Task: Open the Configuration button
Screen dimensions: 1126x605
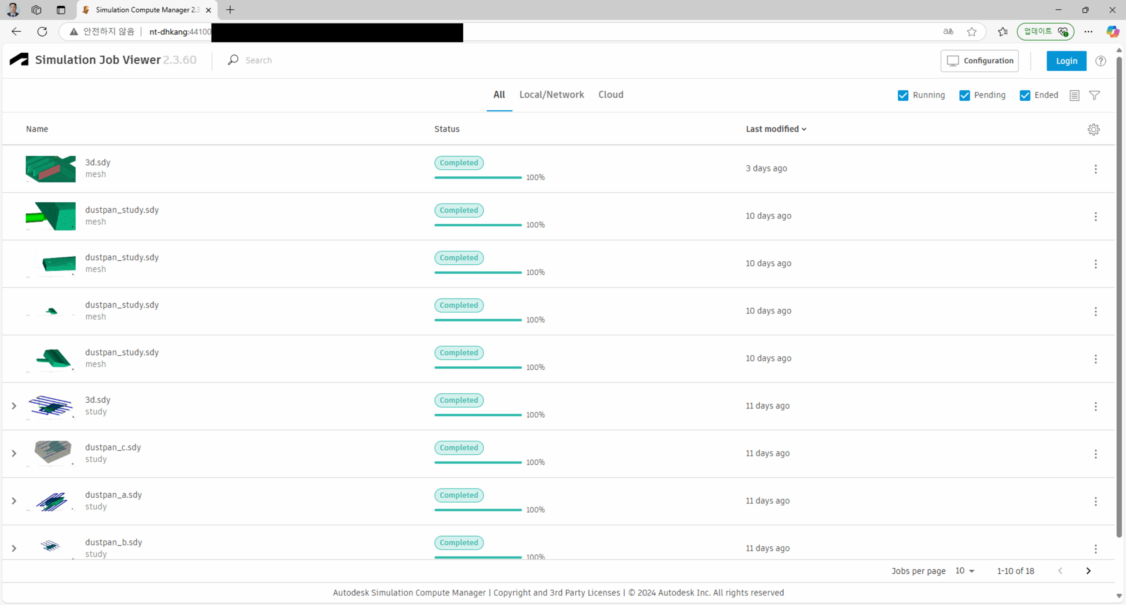Action: (979, 61)
